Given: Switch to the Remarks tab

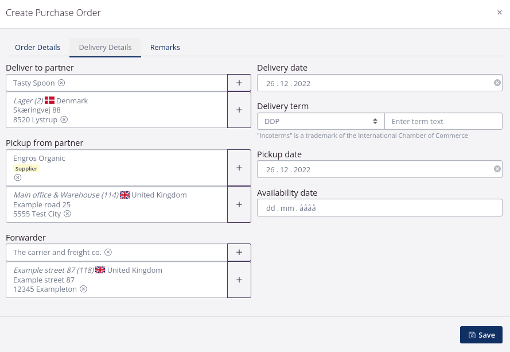Looking at the screenshot, I should (165, 47).
